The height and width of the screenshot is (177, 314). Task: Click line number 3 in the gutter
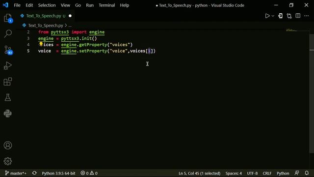coord(28,38)
